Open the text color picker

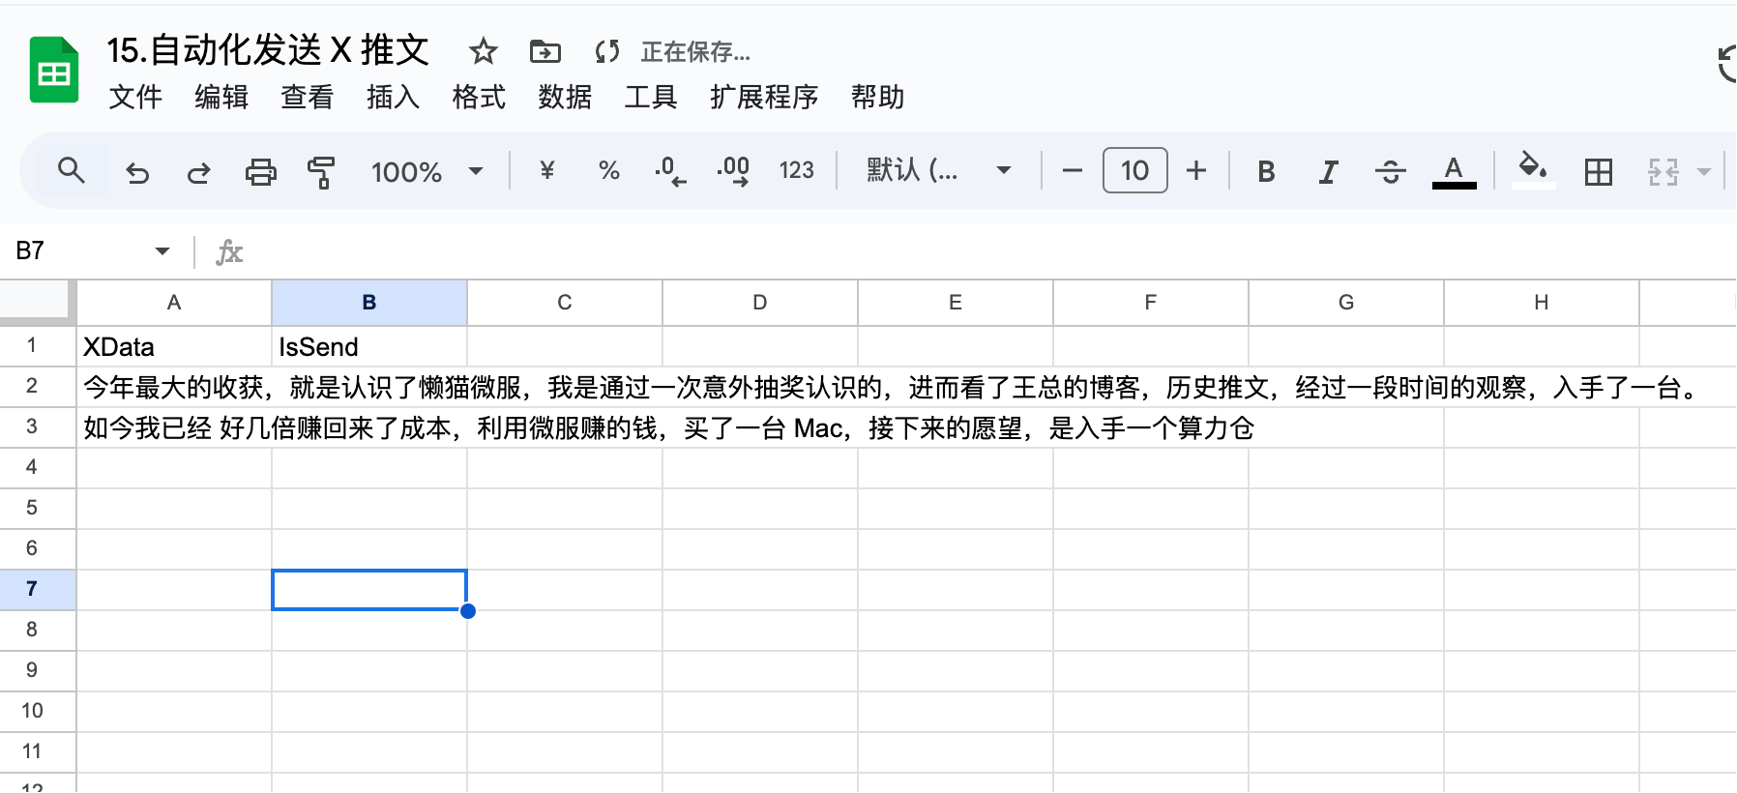click(1454, 172)
